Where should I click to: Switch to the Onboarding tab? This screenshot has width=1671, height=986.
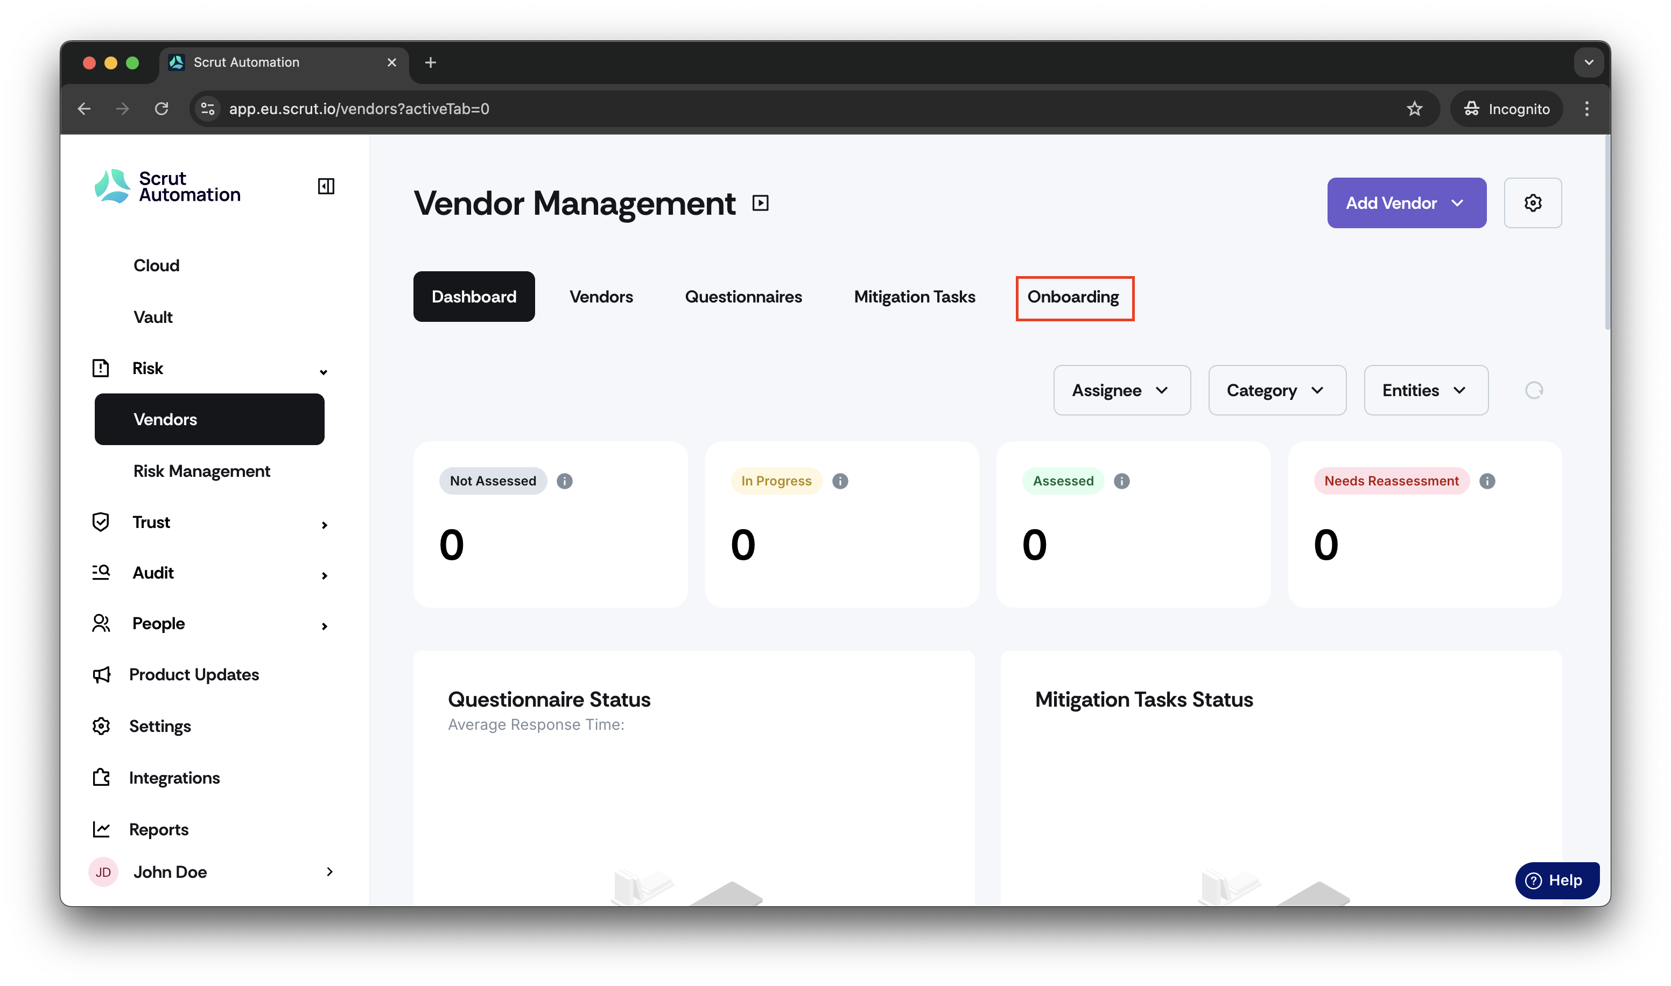click(x=1073, y=297)
